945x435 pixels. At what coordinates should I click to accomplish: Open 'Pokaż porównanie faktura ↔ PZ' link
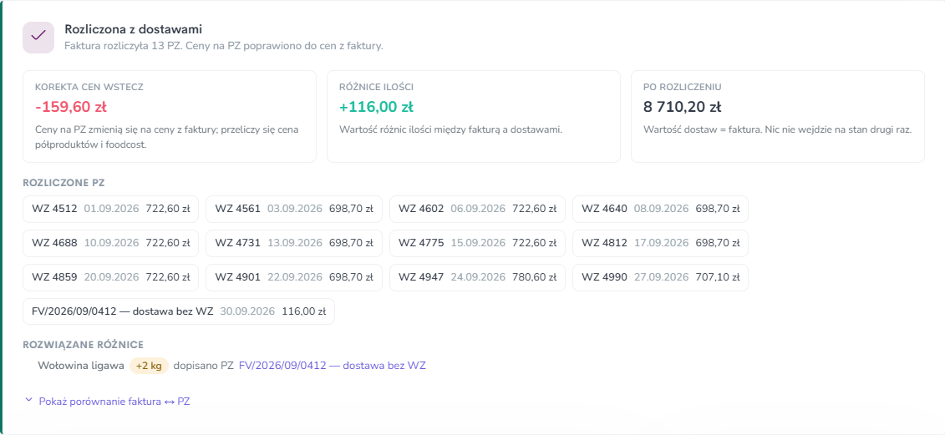point(114,402)
